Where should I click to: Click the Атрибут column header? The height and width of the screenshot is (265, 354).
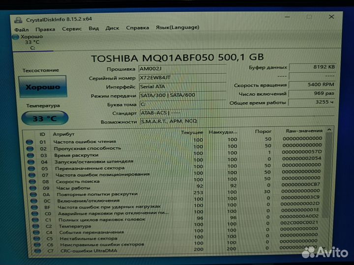63,134
